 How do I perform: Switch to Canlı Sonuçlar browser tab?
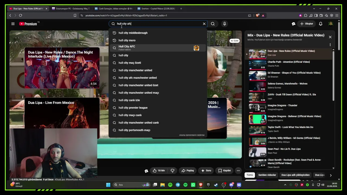pos(113,9)
